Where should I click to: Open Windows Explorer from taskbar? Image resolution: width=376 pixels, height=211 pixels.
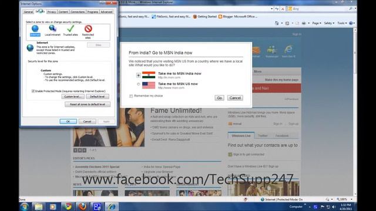[x=38, y=207]
